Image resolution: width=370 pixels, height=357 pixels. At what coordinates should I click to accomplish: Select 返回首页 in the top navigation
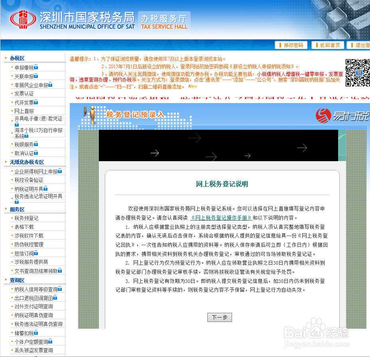327,45
